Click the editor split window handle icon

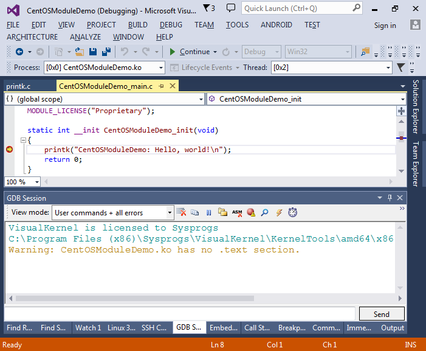click(x=401, y=111)
